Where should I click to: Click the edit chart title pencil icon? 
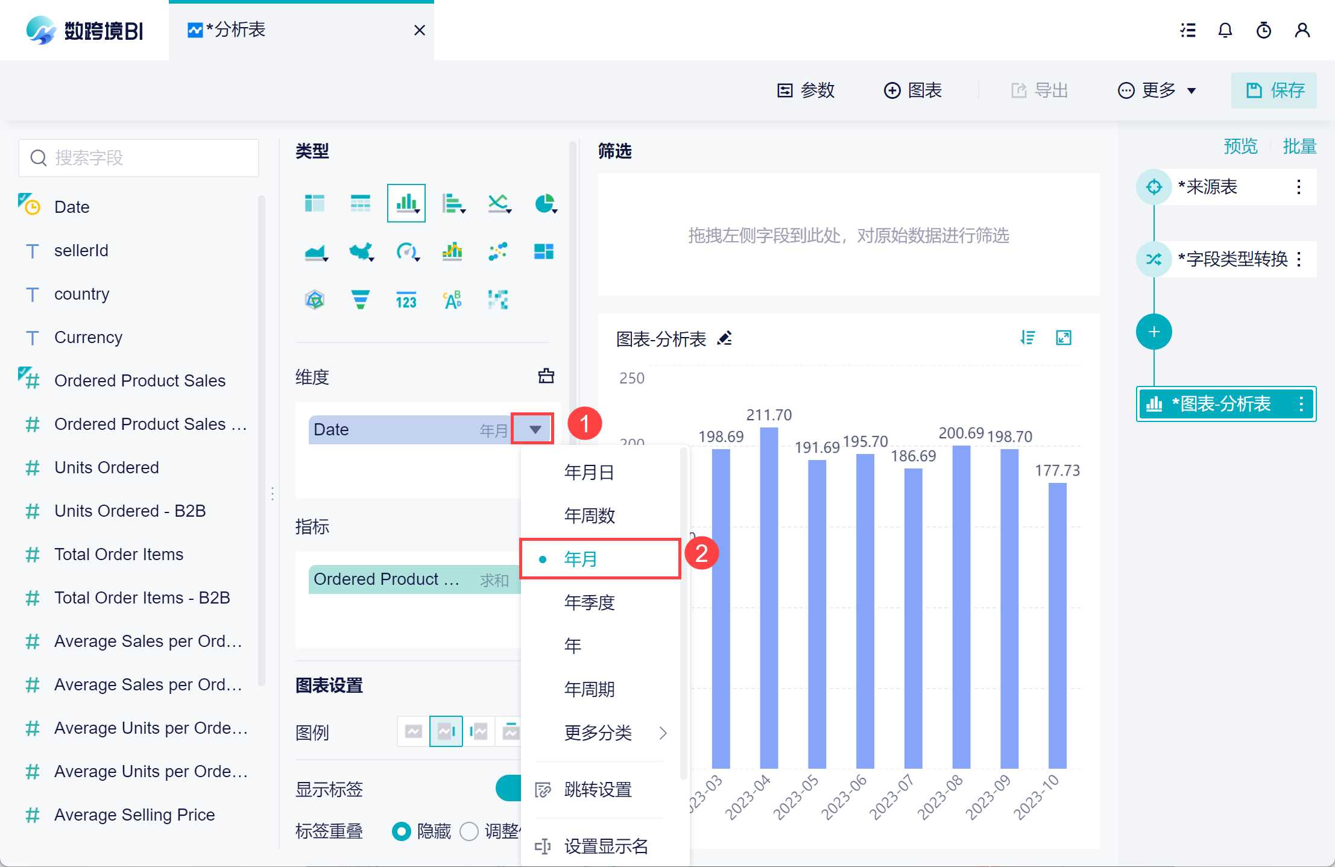(725, 339)
